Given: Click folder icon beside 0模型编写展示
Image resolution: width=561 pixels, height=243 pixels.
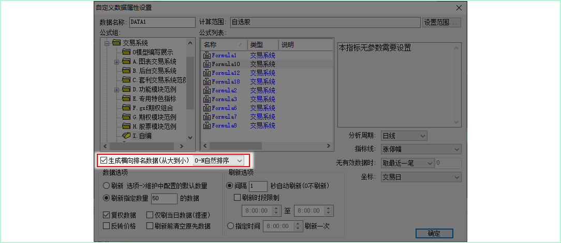Looking at the screenshot, I should coord(126,53).
